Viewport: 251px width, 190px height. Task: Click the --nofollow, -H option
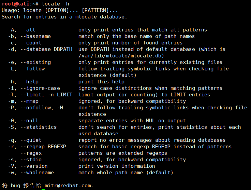[x=42, y=108]
